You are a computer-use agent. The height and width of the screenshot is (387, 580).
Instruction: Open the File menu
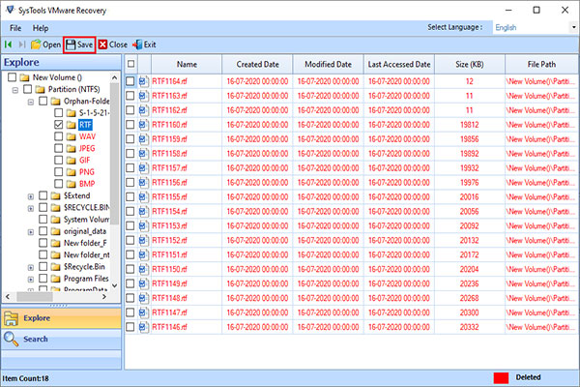pos(16,28)
